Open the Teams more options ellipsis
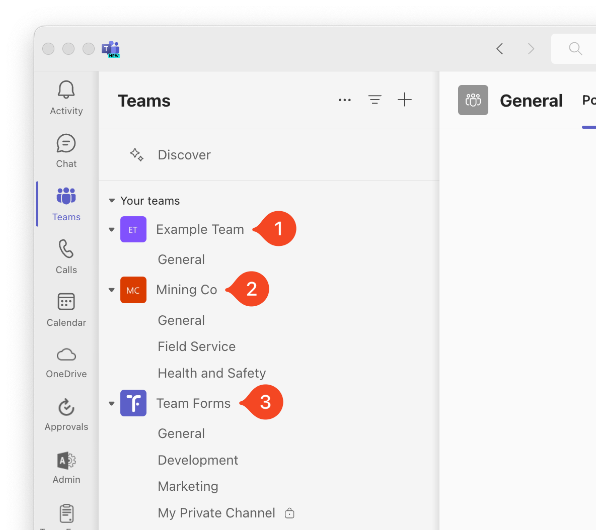This screenshot has width=596, height=530. (345, 100)
